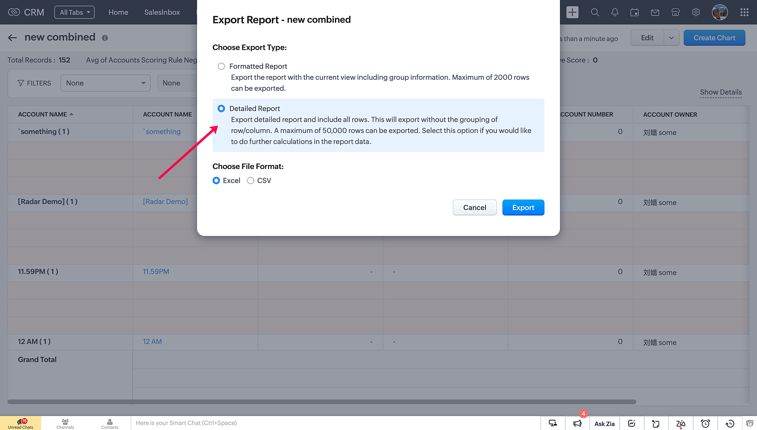Viewport: 757px width, 430px height.
Task: Click the search magnifier icon
Action: pyautogui.click(x=595, y=12)
